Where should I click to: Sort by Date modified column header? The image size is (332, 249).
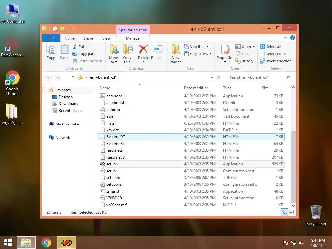201,88
